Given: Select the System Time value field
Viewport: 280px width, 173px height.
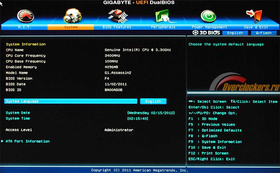Looking at the screenshot, I should 138,118.
